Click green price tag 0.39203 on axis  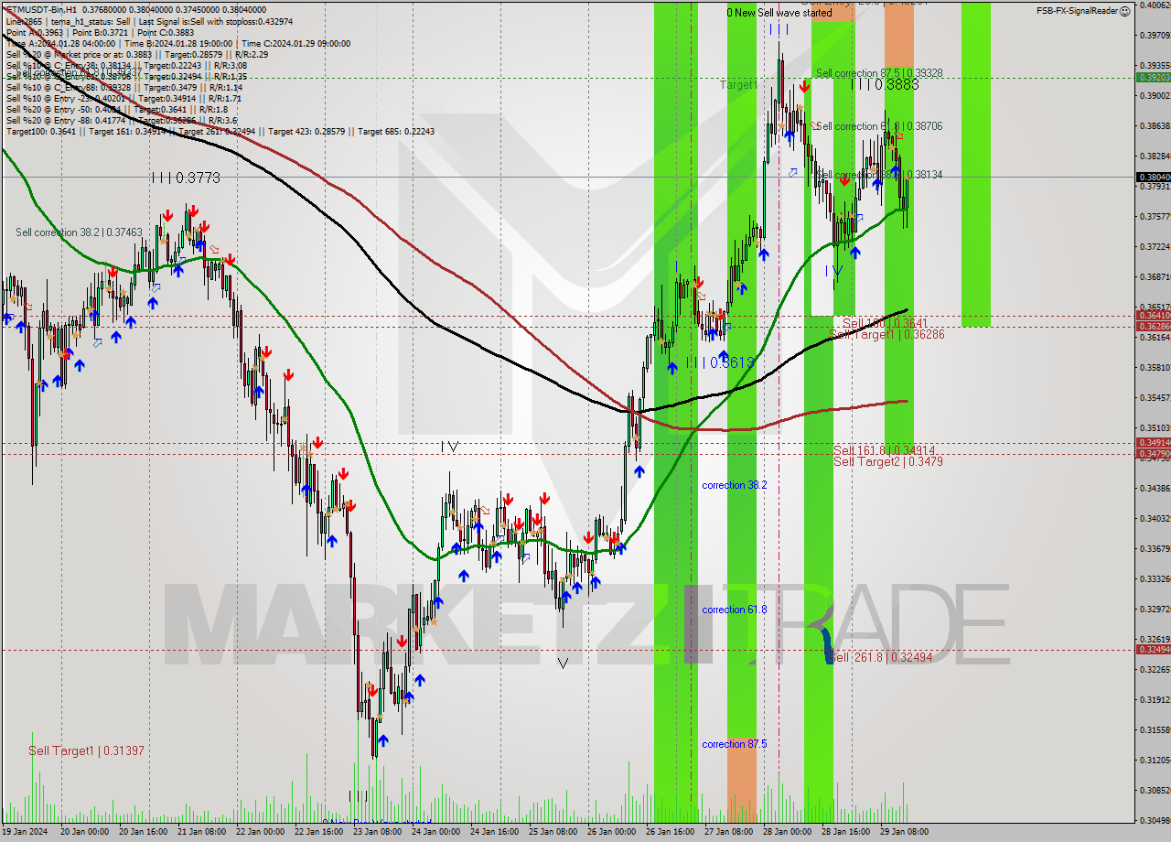[x=1153, y=78]
